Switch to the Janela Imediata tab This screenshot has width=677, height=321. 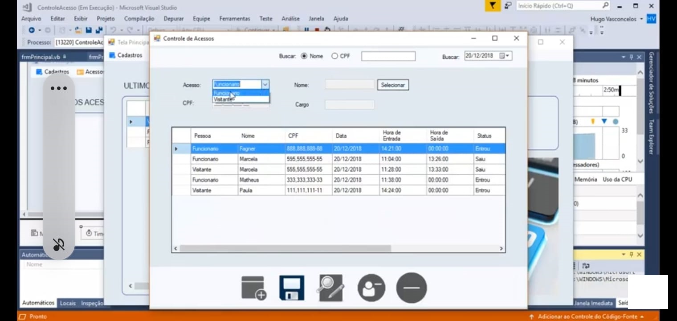[593, 303]
